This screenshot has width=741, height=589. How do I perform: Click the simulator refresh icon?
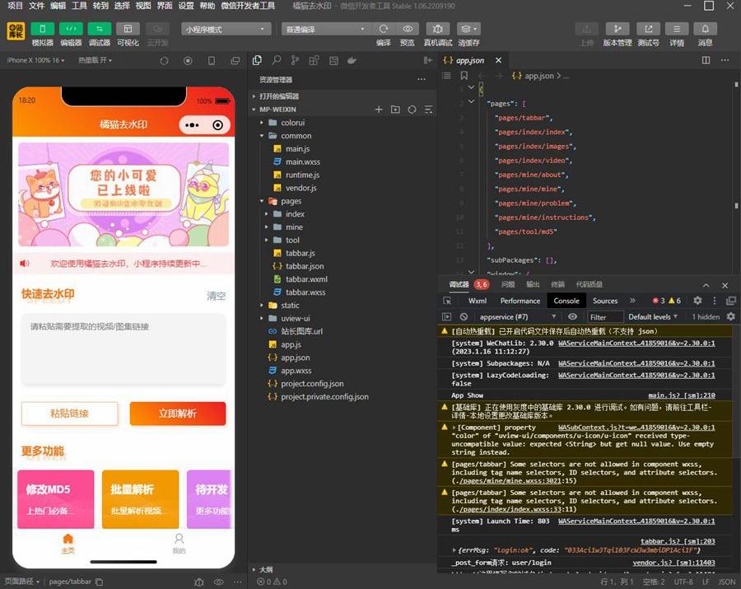pyautogui.click(x=164, y=60)
